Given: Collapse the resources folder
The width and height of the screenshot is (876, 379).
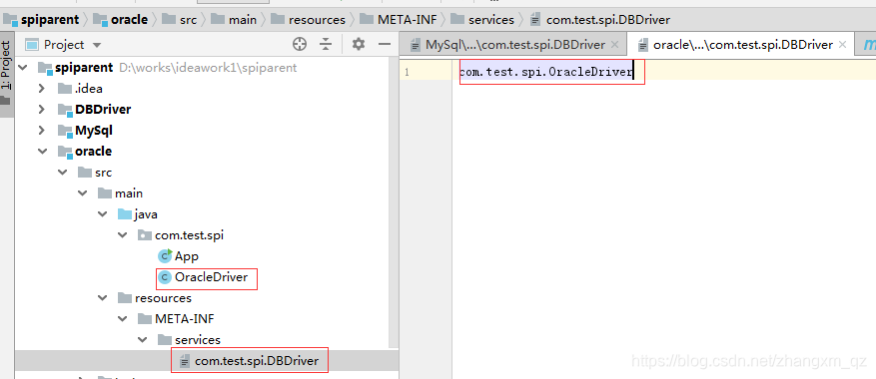Looking at the screenshot, I should coord(102,298).
